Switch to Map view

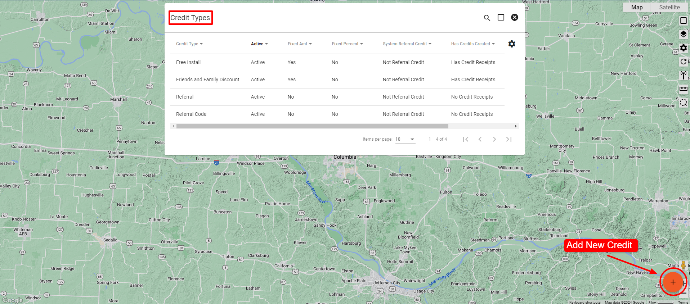[x=637, y=7]
